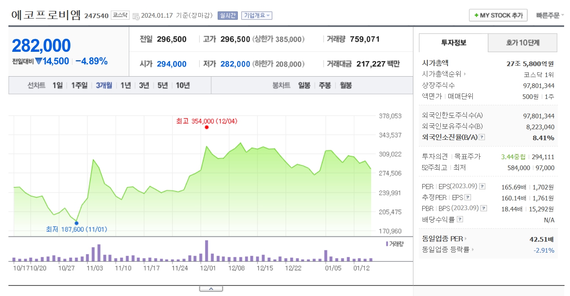Collapse the chart panel with up-arrow handle
This screenshot has width=570, height=296.
[211, 288]
